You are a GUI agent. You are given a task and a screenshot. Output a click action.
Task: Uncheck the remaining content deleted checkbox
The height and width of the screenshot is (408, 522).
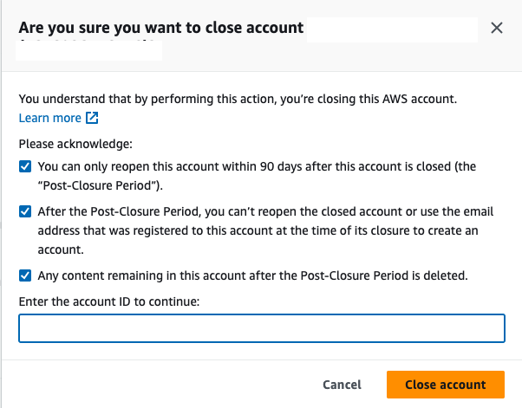coord(25,275)
